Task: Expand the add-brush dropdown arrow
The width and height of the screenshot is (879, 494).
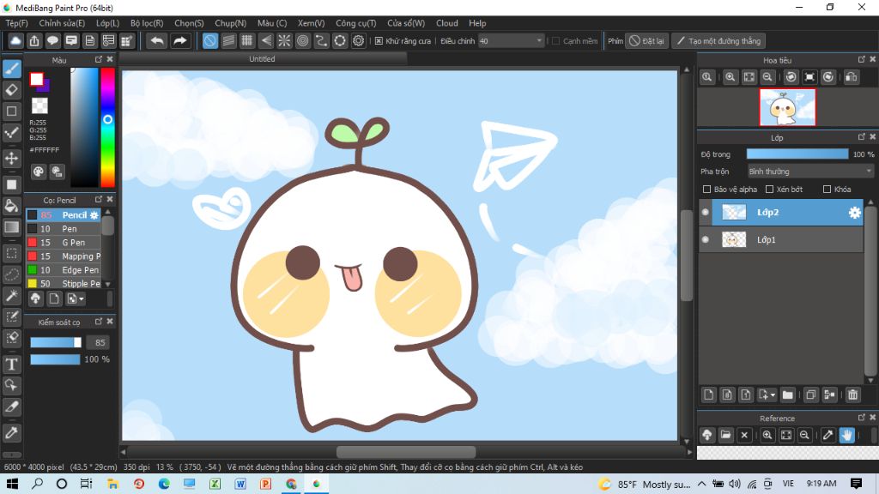Action: point(82,299)
